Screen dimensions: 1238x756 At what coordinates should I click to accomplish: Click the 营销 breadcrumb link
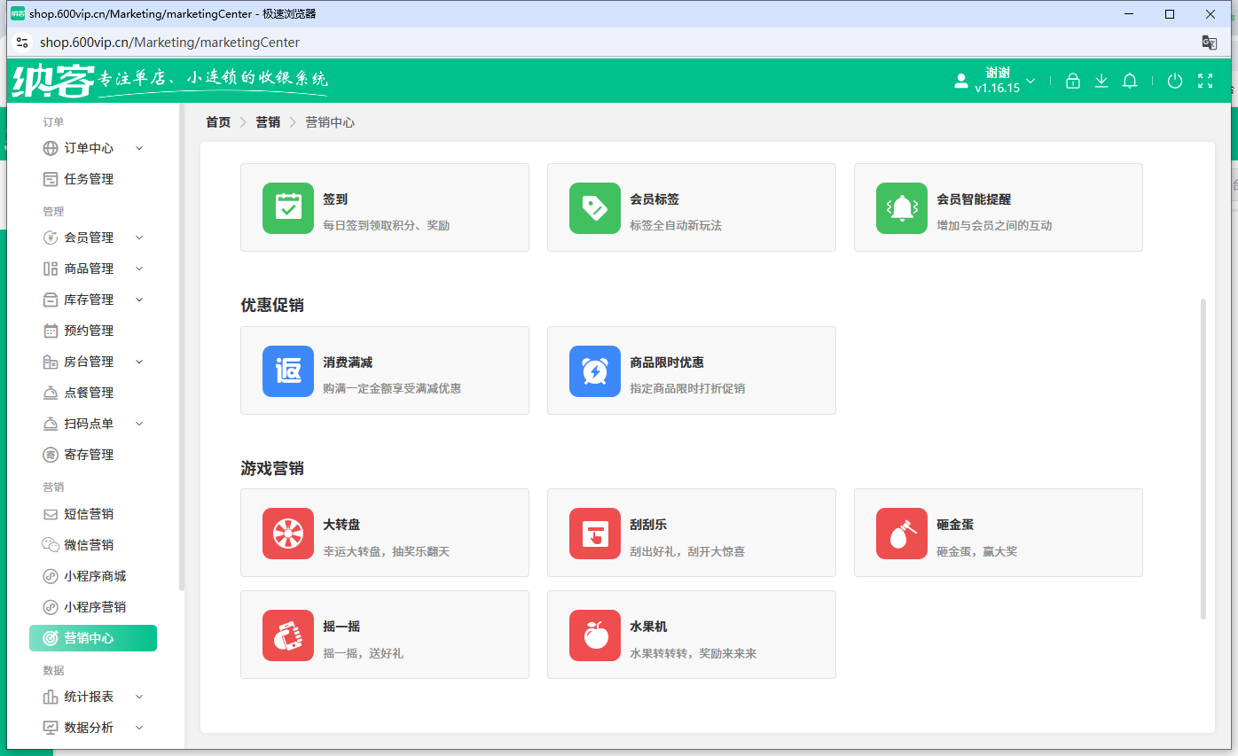[x=268, y=121]
